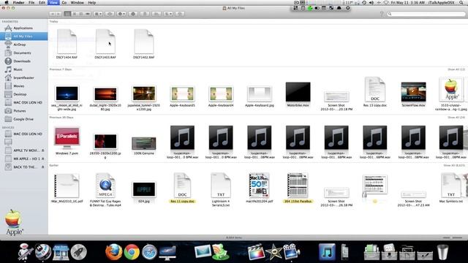Open iTunes music note icon in the Dock
Image resolution: width=468 pixels, height=263 pixels.
point(327,252)
